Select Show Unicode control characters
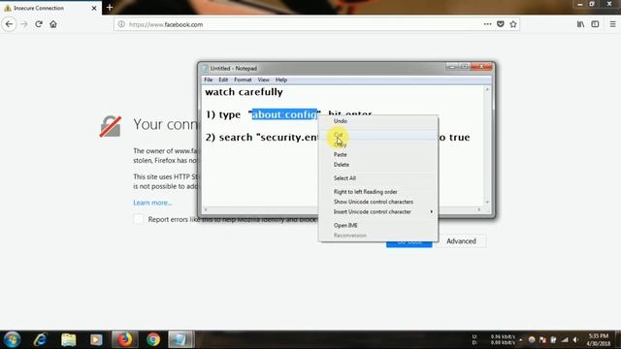 point(378,202)
